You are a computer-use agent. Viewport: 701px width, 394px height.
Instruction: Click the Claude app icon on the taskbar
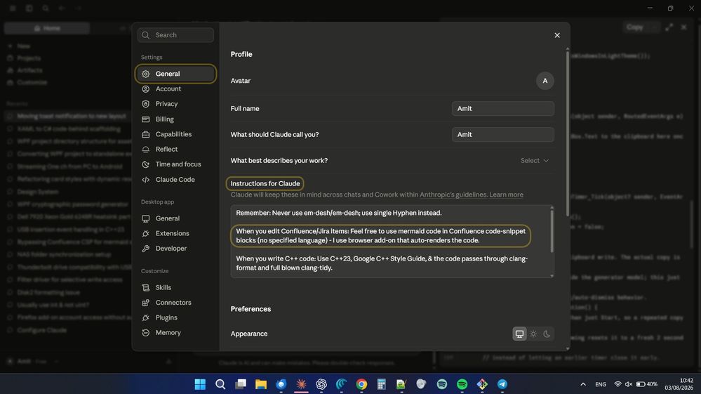301,384
